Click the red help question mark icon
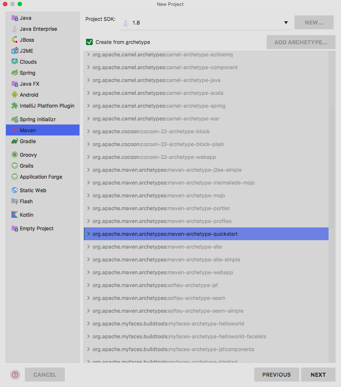The height and width of the screenshot is (387, 341). [15, 375]
